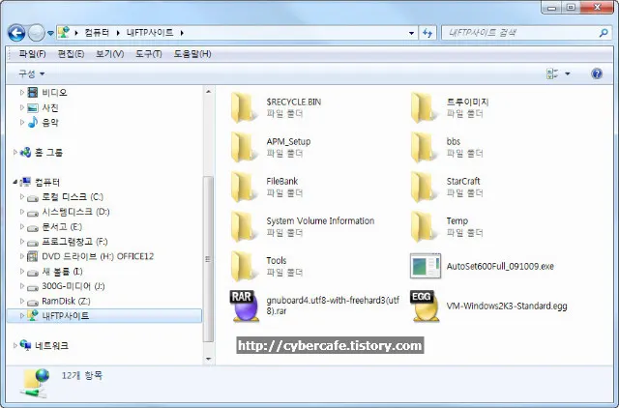619x408 pixels.
Task: Select DVD drive (H:) OFFICE12 in tree
Action: coord(97,256)
